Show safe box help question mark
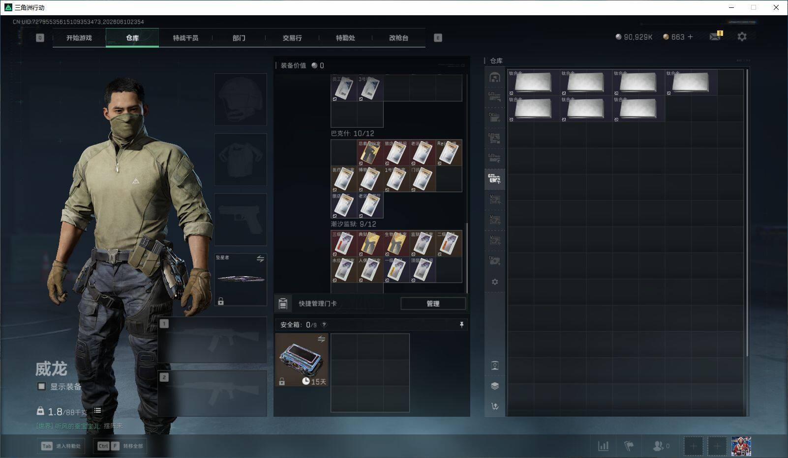 [x=324, y=325]
